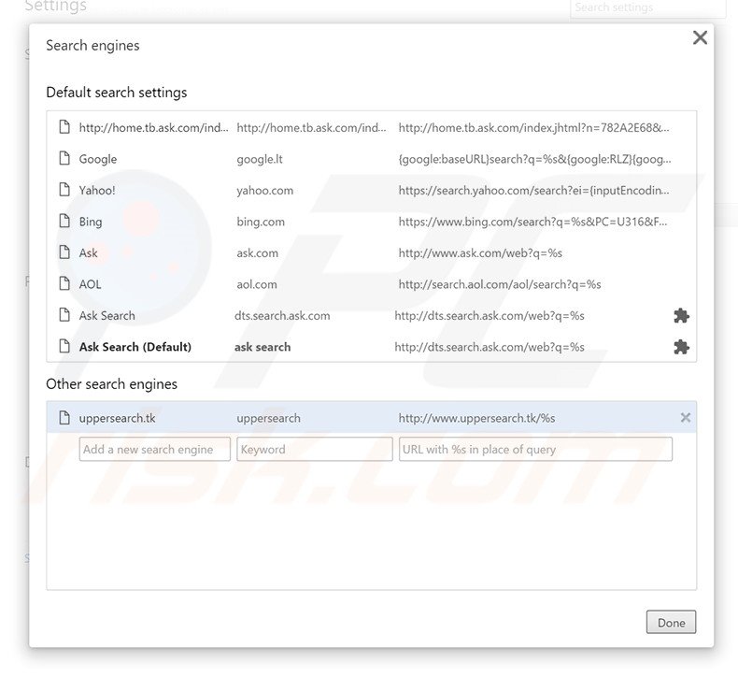Viewport: 738px width, 676px height.
Task: Click the page icon of the home.tb.ask.com row
Action: pyautogui.click(x=64, y=127)
